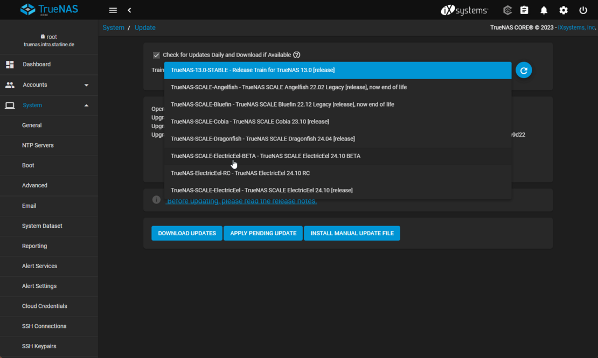Open the Task Manager clipboard icon
The width and height of the screenshot is (598, 358).
coord(524,10)
